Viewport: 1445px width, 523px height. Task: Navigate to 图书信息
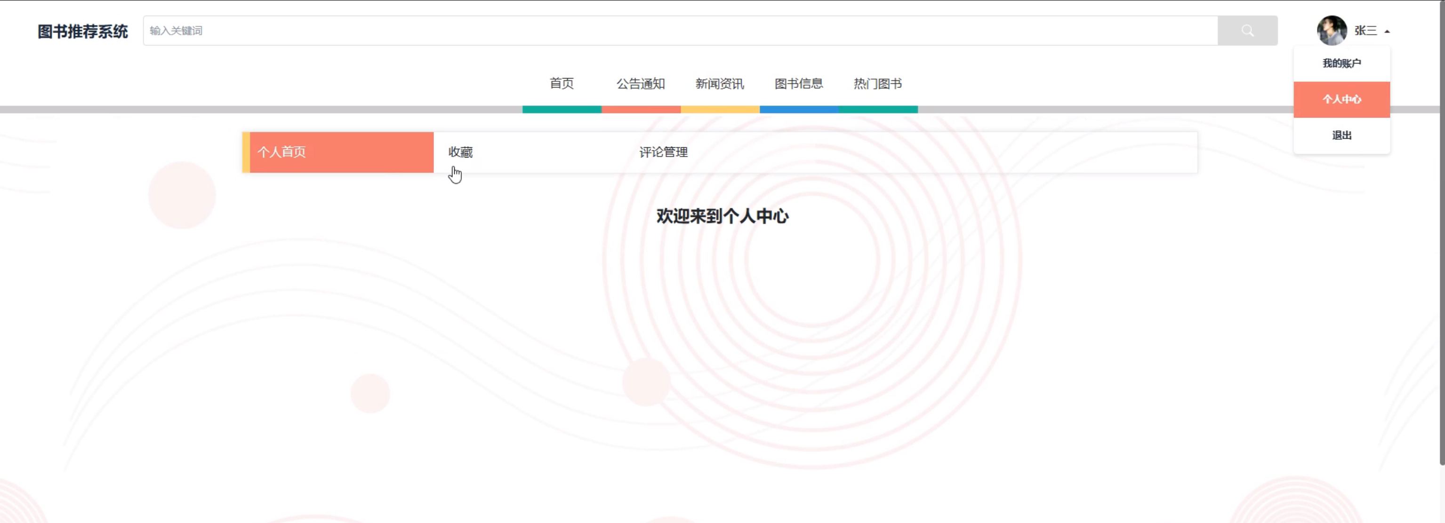[x=799, y=84]
